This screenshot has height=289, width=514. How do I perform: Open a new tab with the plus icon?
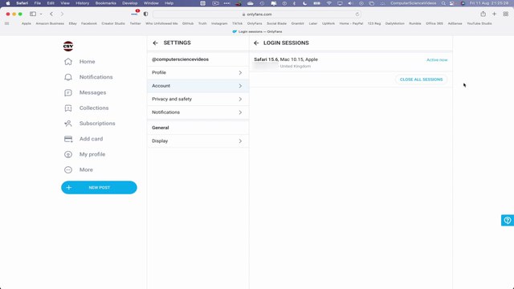[495, 14]
